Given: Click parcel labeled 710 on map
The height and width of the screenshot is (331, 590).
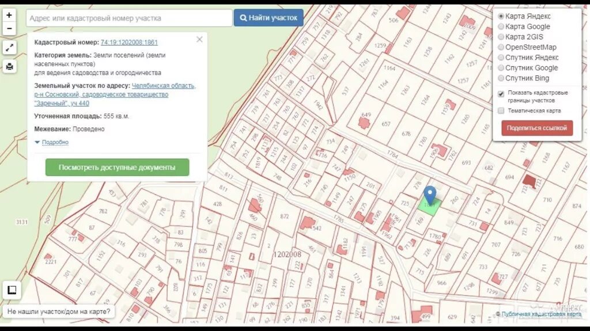Looking at the screenshot, I should click(x=547, y=200).
